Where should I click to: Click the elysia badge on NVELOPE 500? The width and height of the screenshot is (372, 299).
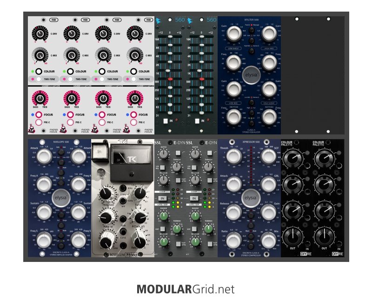click(x=61, y=198)
